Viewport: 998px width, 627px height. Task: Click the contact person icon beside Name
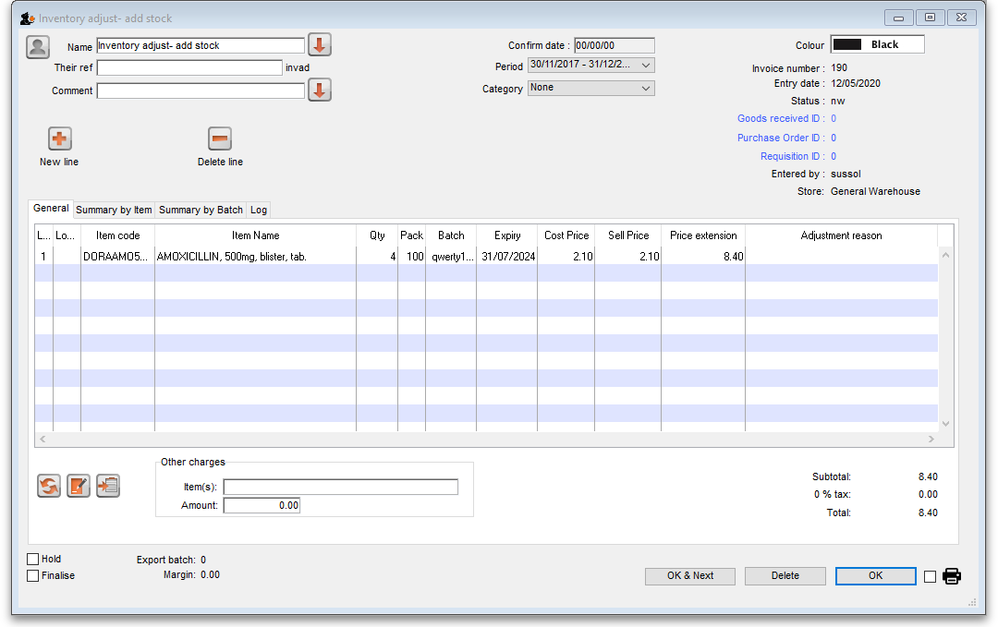38,47
